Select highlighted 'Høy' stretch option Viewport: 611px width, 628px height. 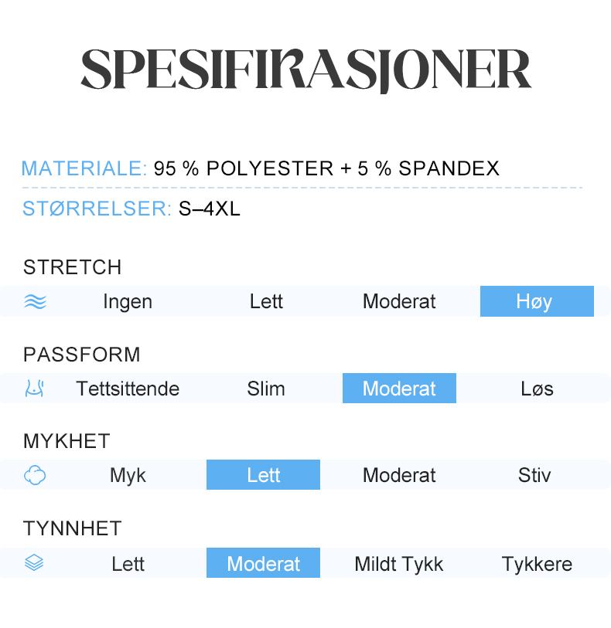(537, 301)
